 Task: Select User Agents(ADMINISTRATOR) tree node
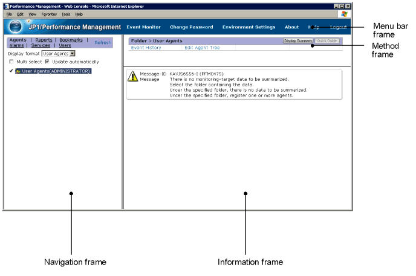[56, 71]
